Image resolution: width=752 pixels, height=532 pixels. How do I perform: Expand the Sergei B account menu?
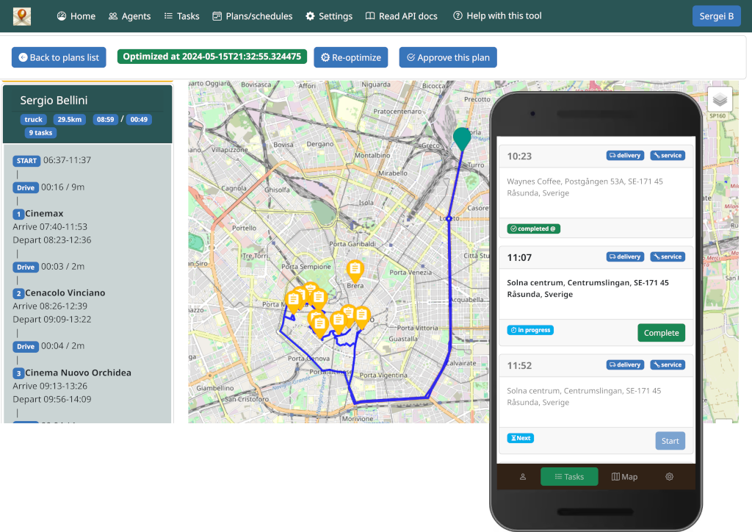(716, 15)
